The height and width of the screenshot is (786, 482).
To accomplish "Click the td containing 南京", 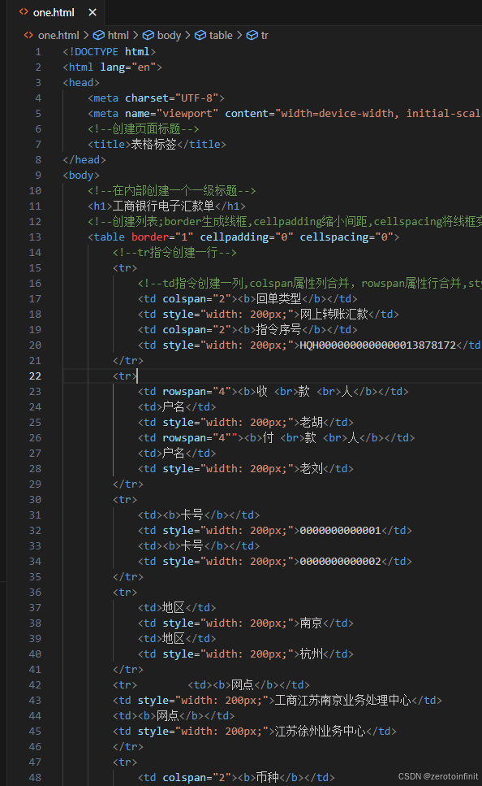I will pyautogui.click(x=246, y=623).
